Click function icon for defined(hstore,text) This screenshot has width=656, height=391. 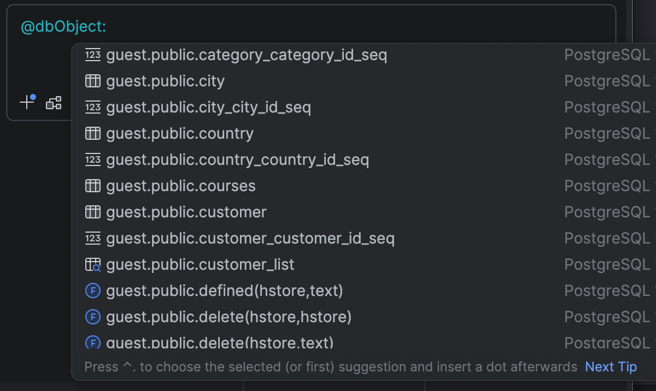point(93,291)
